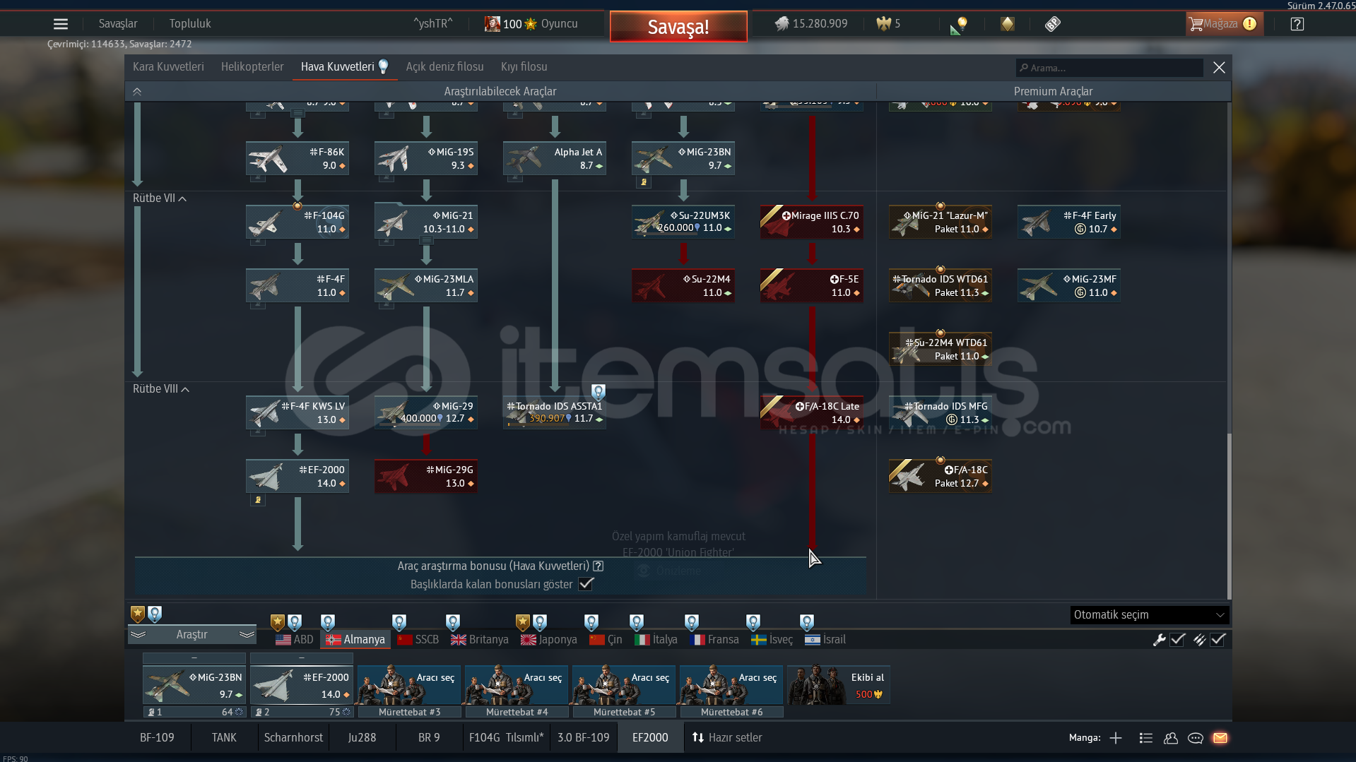Switch to the Kara Kuvvetleri tab
The height and width of the screenshot is (762, 1356).
[168, 67]
